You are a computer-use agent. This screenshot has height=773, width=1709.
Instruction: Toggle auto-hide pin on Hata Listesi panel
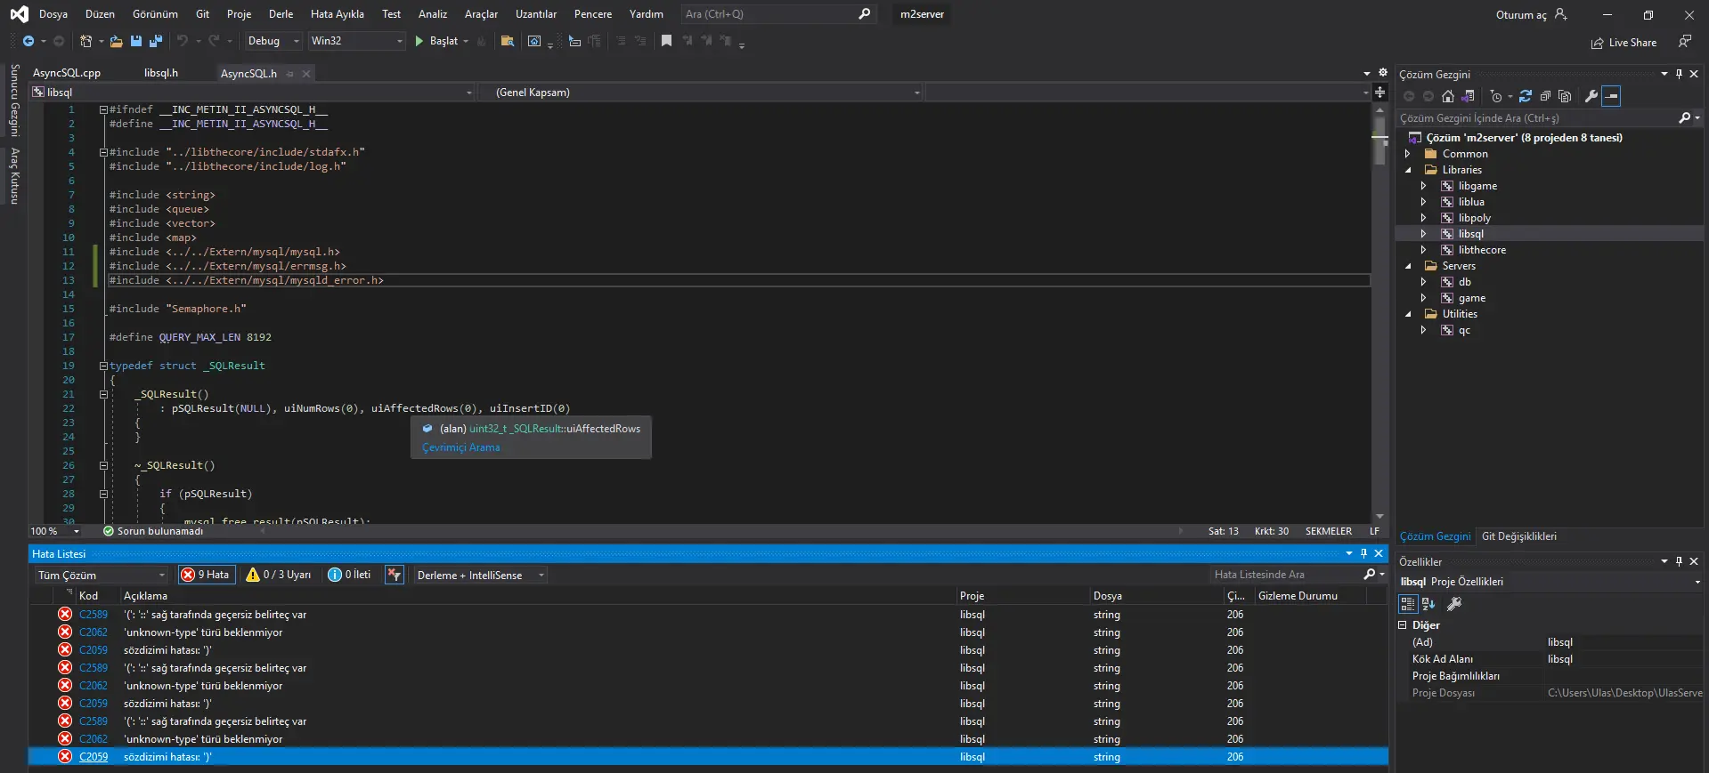(1363, 553)
